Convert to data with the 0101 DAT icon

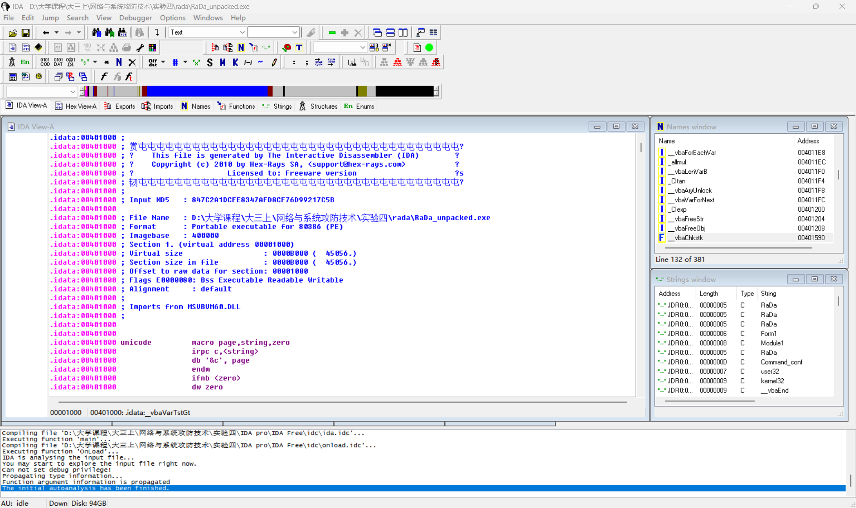(x=58, y=62)
